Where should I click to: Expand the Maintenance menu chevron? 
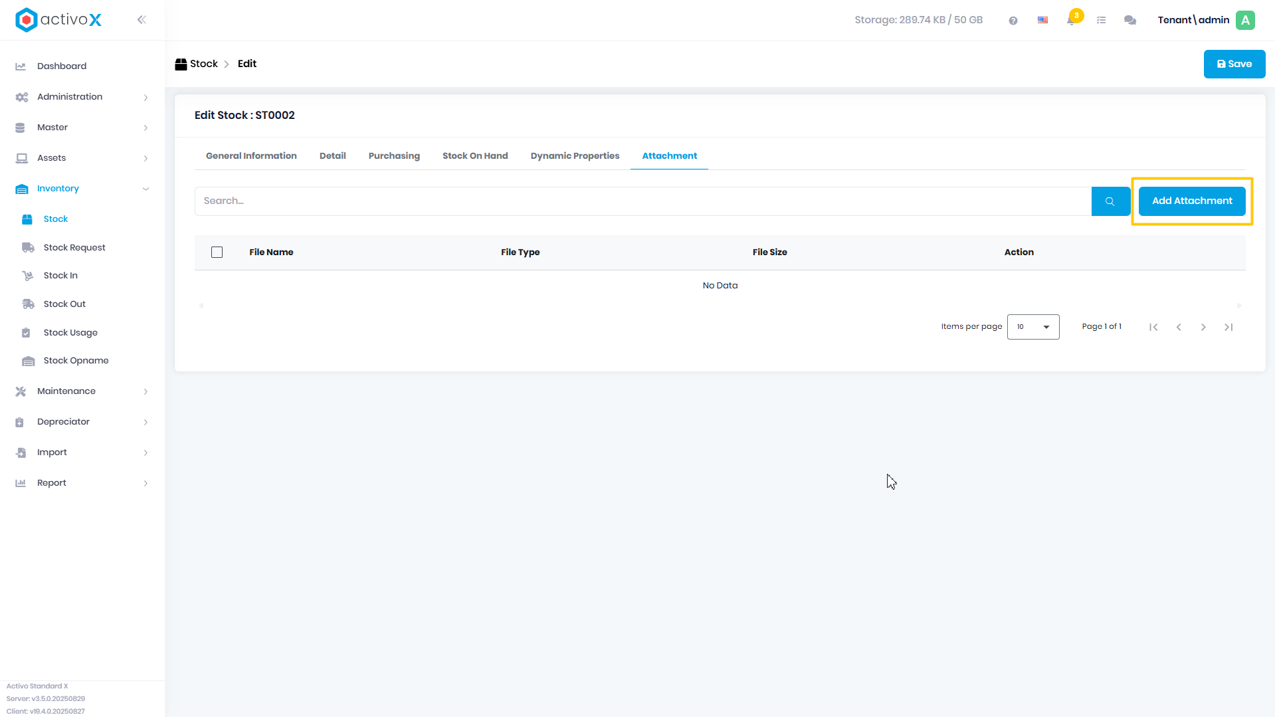[x=146, y=392]
